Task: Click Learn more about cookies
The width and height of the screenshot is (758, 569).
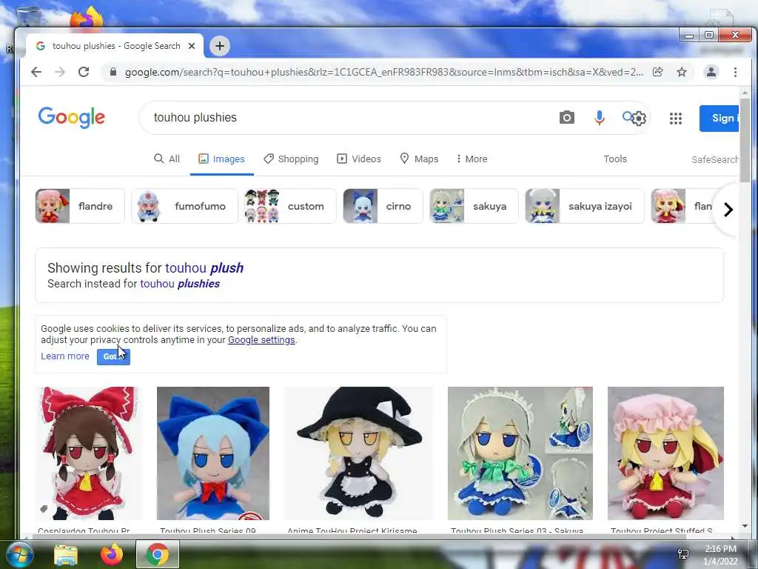Action: click(x=65, y=356)
